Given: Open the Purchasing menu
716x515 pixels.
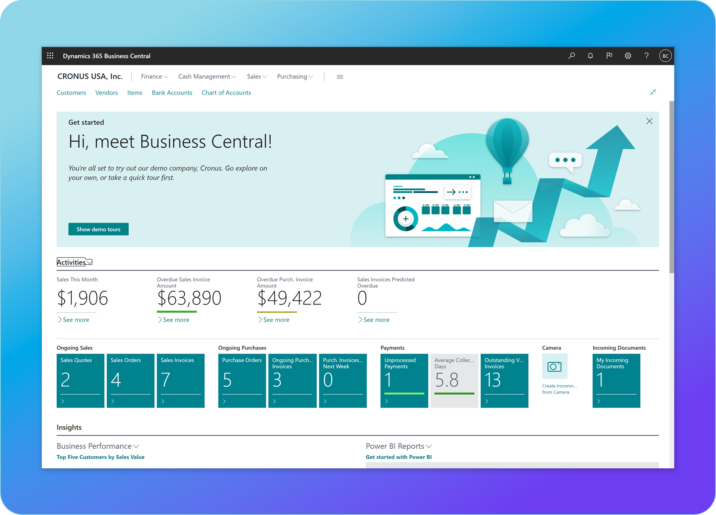Looking at the screenshot, I should pyautogui.click(x=295, y=77).
